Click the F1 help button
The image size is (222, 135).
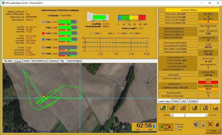162,10
